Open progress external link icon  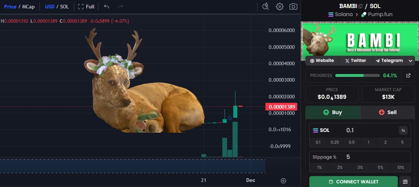tap(408, 75)
